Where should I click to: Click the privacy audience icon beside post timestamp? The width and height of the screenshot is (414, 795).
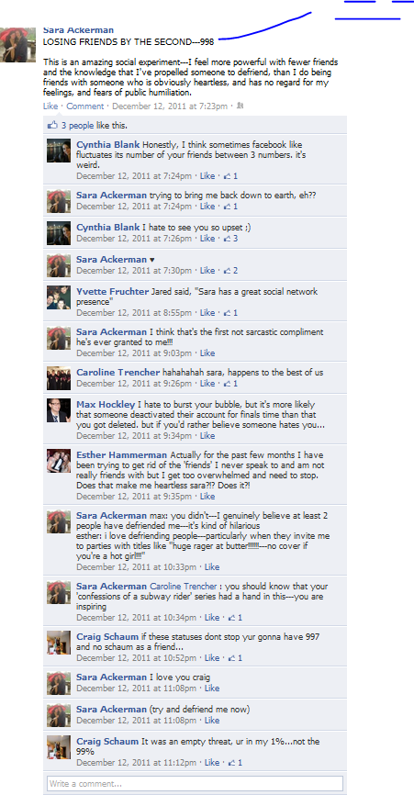pyautogui.click(x=240, y=106)
